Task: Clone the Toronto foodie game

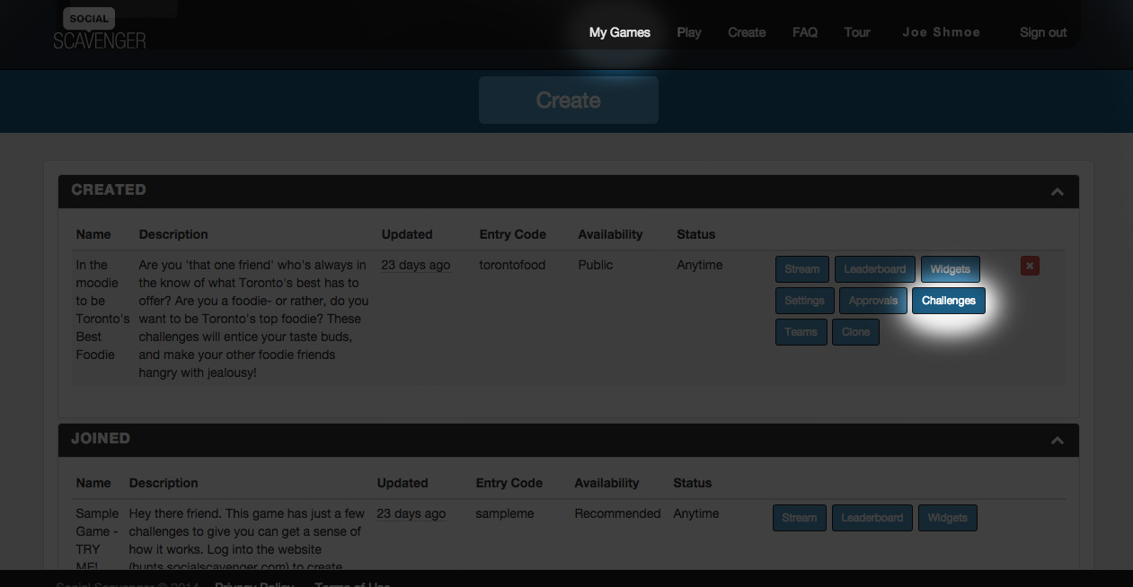Action: [x=856, y=332]
